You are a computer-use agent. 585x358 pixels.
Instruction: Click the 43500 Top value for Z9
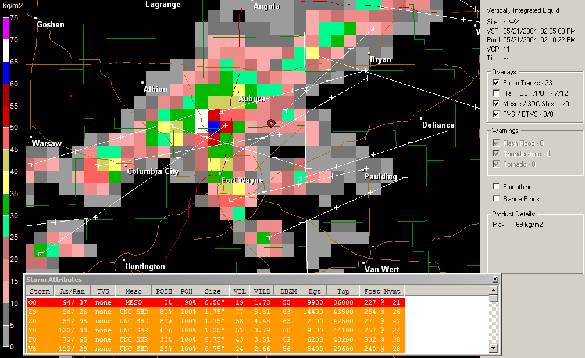point(343,312)
